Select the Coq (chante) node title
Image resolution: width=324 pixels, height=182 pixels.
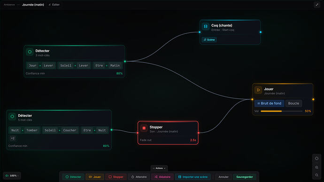coord(222,25)
